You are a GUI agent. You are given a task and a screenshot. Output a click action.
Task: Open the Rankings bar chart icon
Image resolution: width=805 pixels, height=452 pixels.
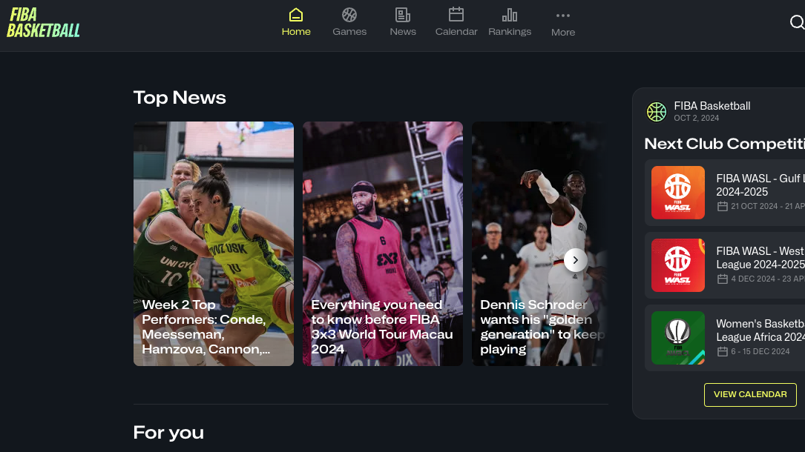click(x=510, y=15)
